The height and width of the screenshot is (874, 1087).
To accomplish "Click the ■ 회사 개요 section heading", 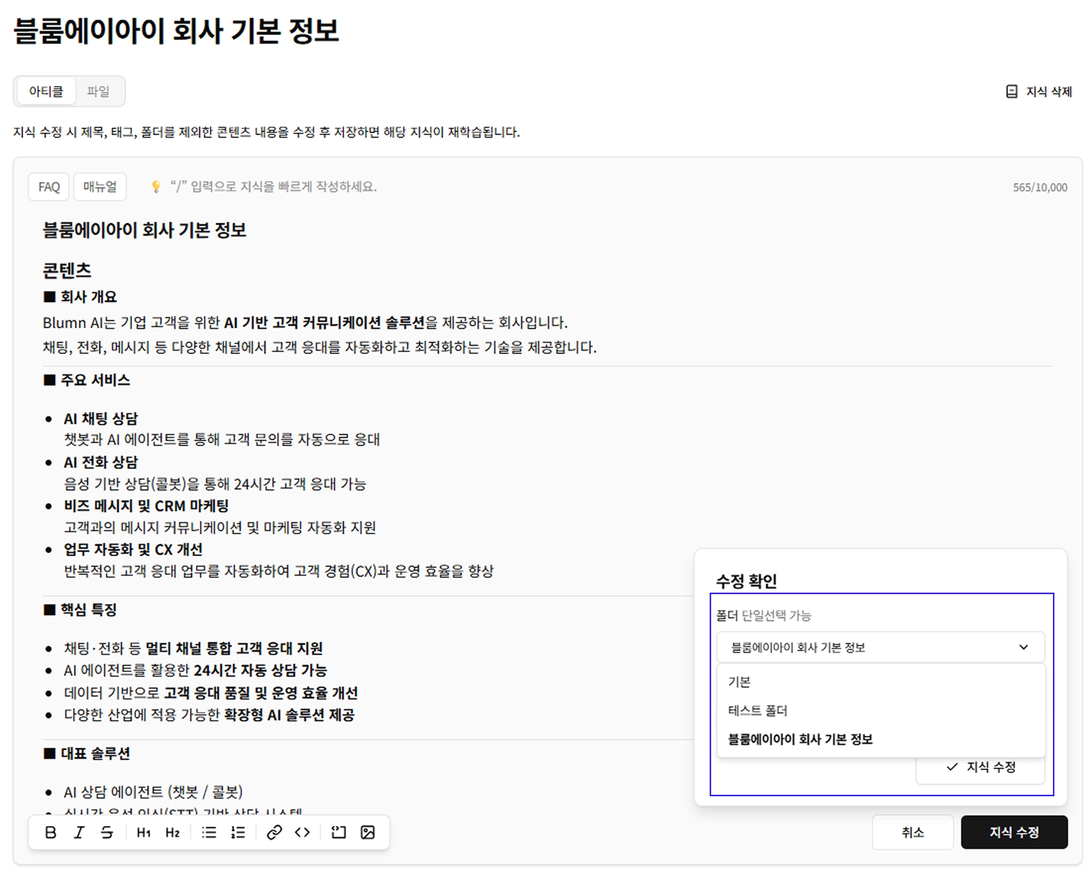I will pyautogui.click(x=80, y=297).
